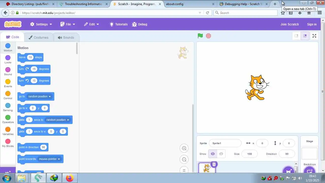This screenshot has height=183, width=325.
Task: Click the Choose a Sprite button
Action: [x=288, y=170]
